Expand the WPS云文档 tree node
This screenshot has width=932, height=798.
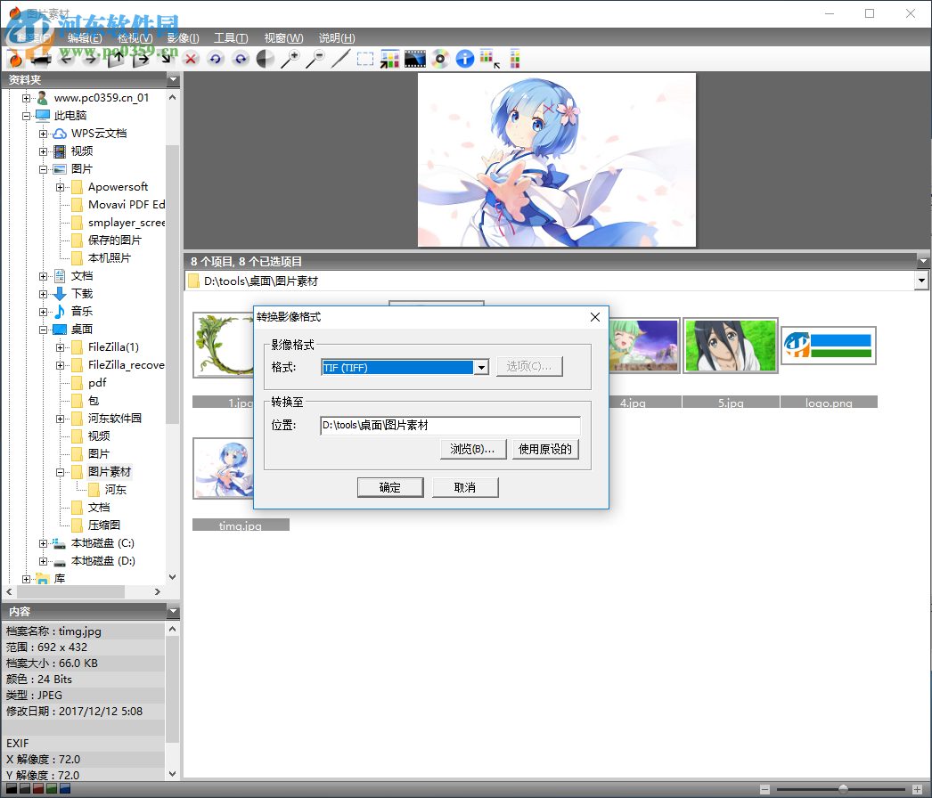click(x=43, y=134)
